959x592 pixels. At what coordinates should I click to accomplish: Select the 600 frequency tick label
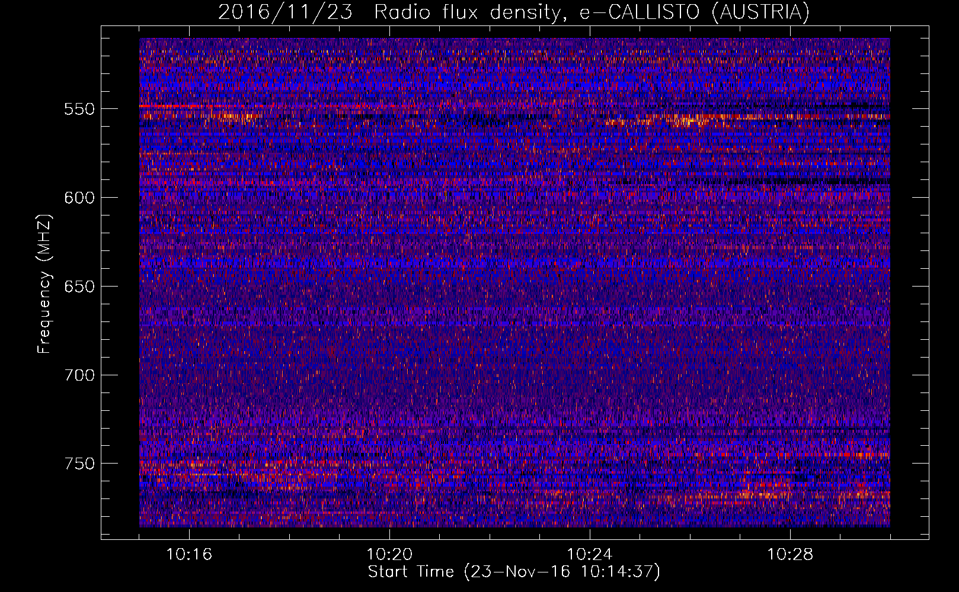click(x=79, y=198)
